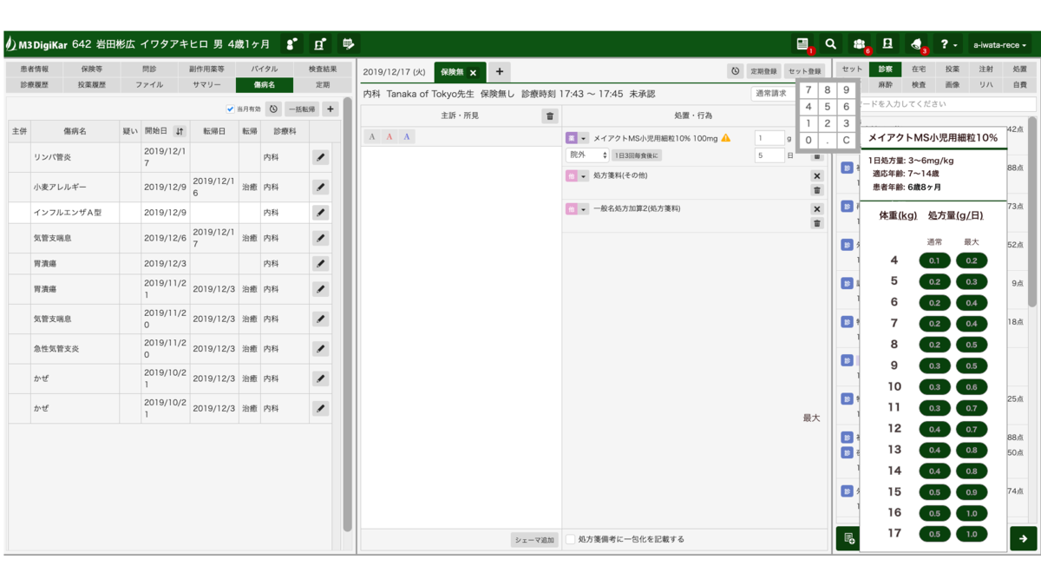Image resolution: width=1041 pixels, height=586 pixels.
Task: Add new diagnosis with plus icon
Action: pos(330,109)
